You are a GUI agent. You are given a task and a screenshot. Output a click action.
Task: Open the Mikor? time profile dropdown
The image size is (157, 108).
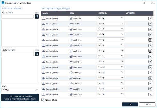(x=20, y=90)
